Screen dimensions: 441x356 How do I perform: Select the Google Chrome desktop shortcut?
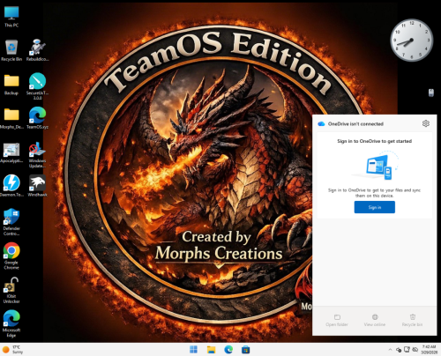[x=11, y=256]
